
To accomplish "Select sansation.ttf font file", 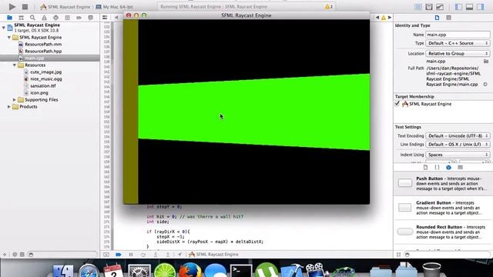I will click(x=43, y=85).
